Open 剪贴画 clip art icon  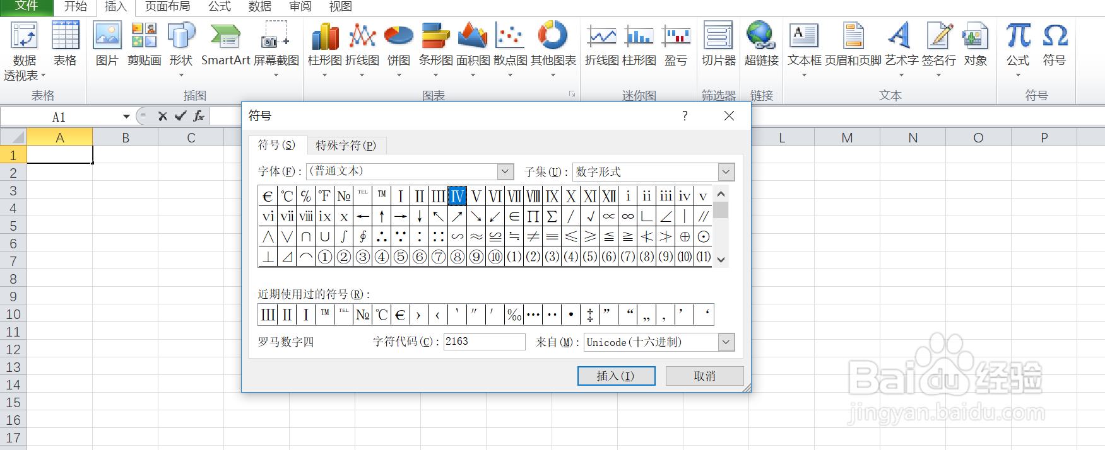pos(144,36)
